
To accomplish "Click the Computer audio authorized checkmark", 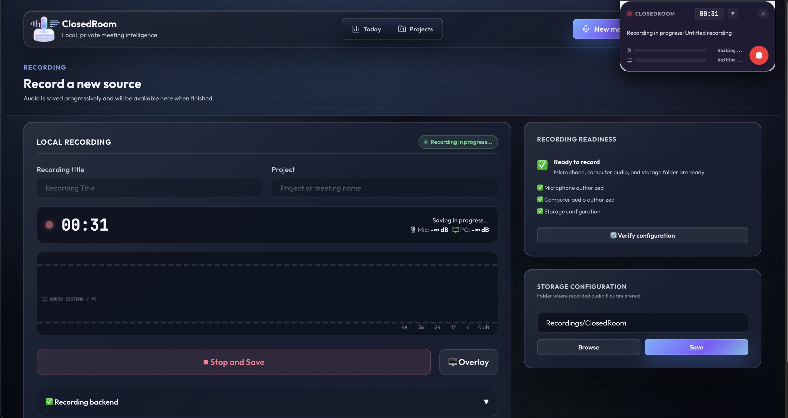I will [x=540, y=200].
